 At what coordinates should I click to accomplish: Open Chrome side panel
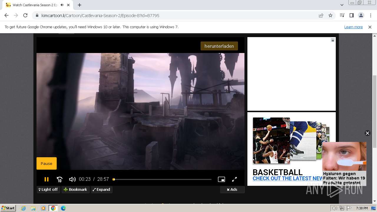click(x=351, y=15)
